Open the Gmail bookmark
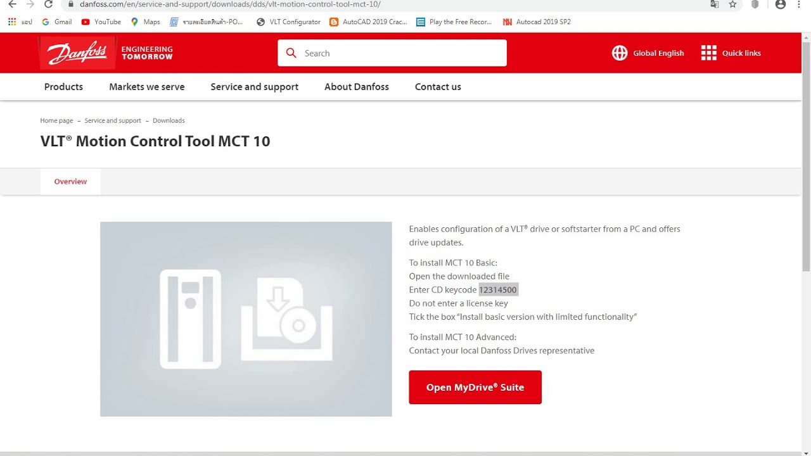Viewport: 811px width, 456px height. (56, 22)
